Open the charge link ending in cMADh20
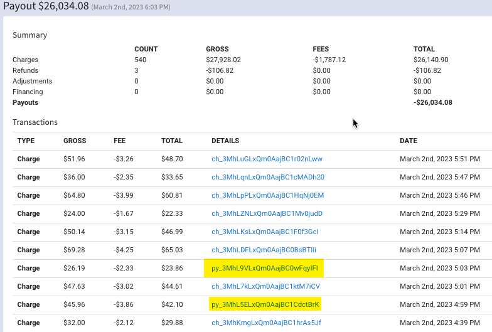 pyautogui.click(x=268, y=178)
